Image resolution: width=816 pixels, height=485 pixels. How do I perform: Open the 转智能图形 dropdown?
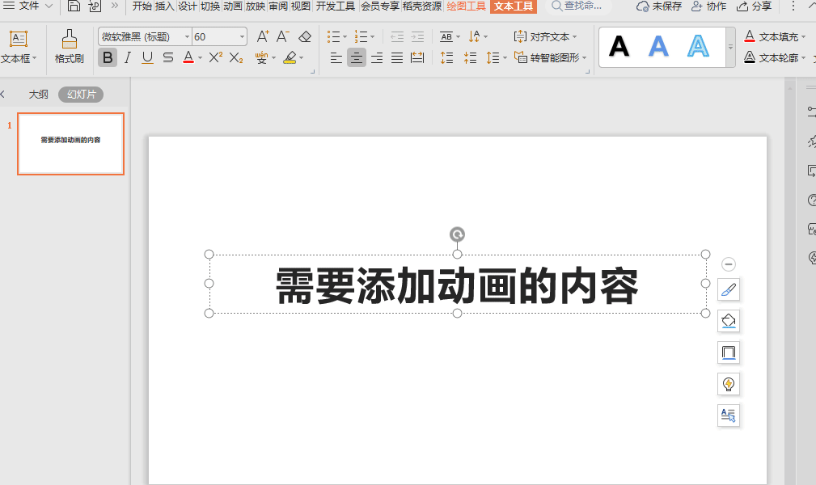click(x=550, y=57)
